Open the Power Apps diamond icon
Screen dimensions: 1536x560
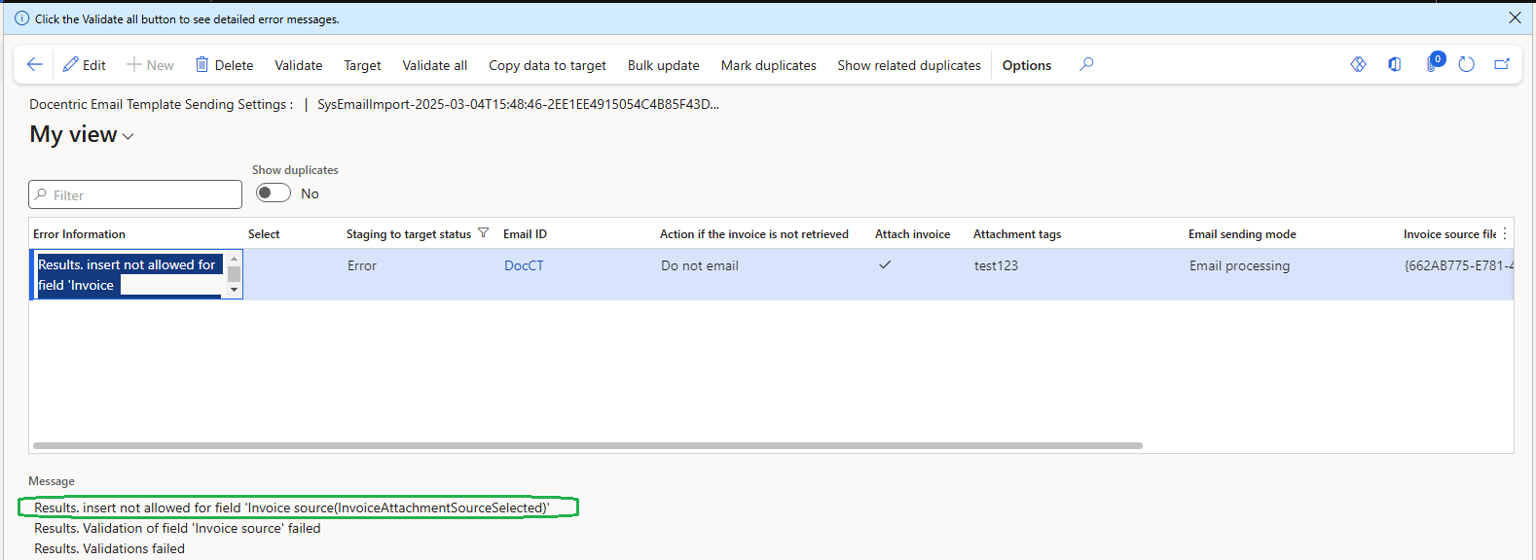click(1358, 64)
